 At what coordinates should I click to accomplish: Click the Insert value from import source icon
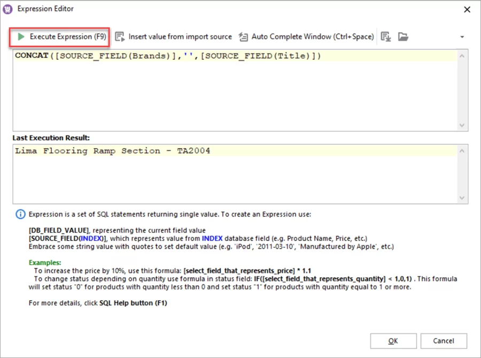(120, 36)
